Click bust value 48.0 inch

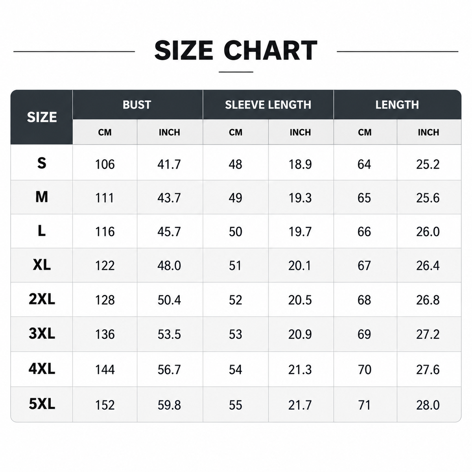click(x=169, y=265)
